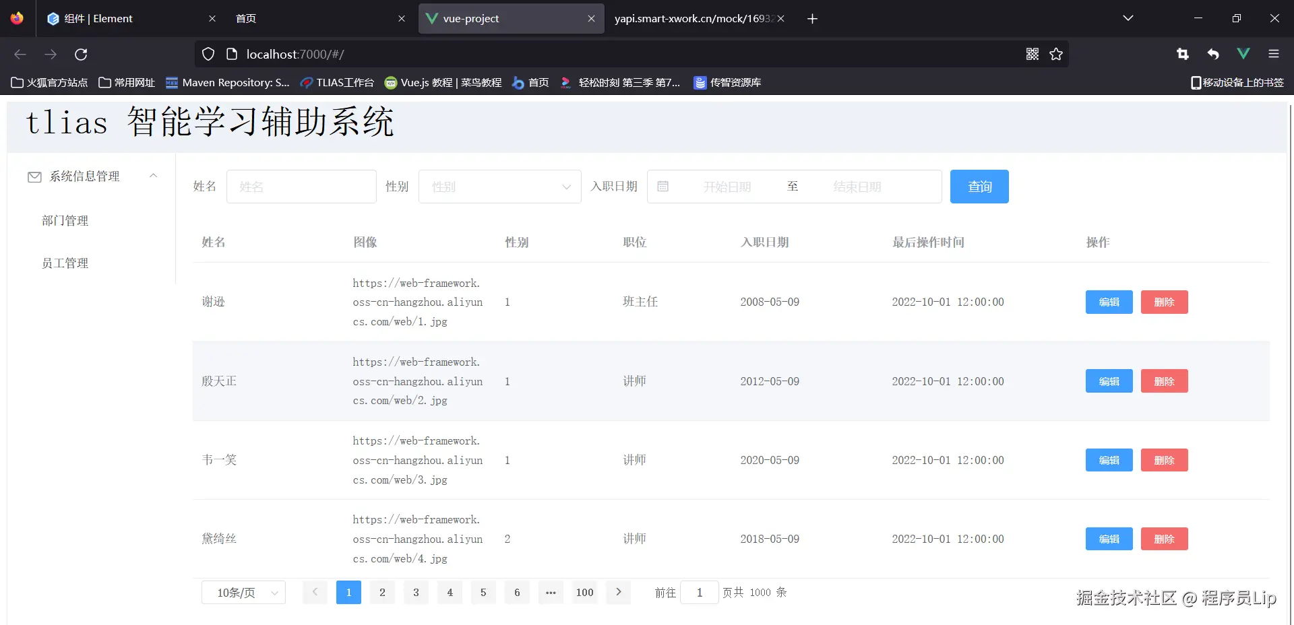Click 删除 for 谢逊

coord(1165,302)
